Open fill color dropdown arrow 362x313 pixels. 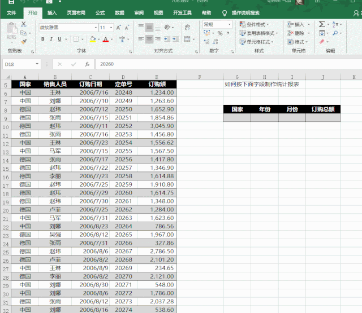[99, 39]
